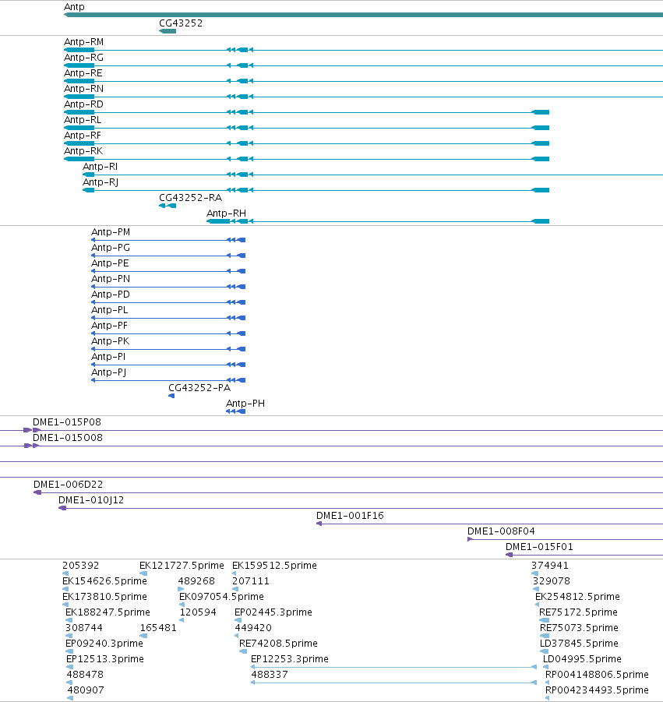Click EP12253.3prime feature label
Viewport: 663px width, 702px height.
tap(290, 659)
